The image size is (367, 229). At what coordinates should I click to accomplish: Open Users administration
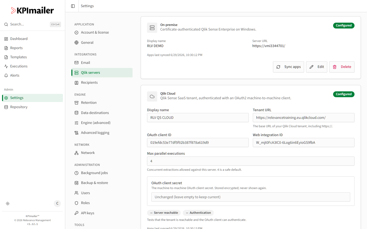[x=102, y=193]
